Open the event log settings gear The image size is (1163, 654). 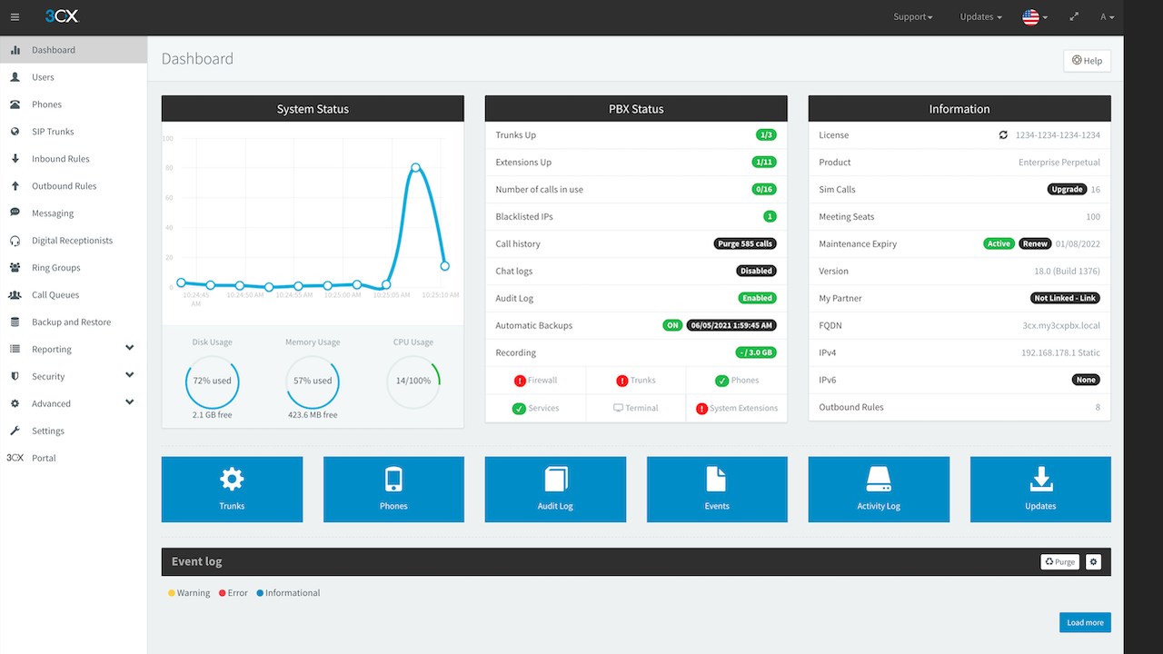1093,562
